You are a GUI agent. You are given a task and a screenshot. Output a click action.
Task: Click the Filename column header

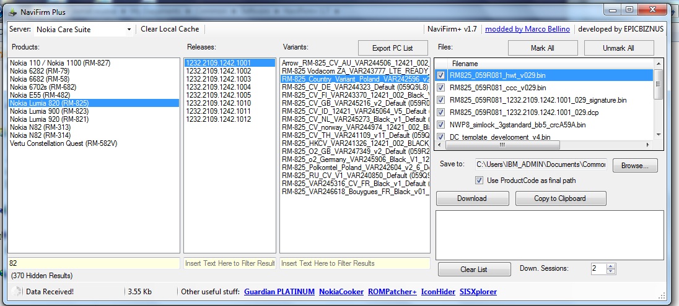click(465, 64)
